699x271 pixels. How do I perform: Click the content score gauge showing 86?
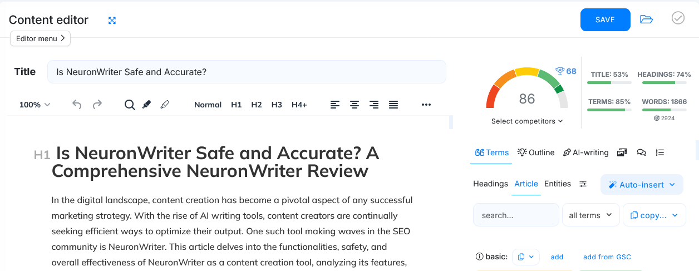526,95
